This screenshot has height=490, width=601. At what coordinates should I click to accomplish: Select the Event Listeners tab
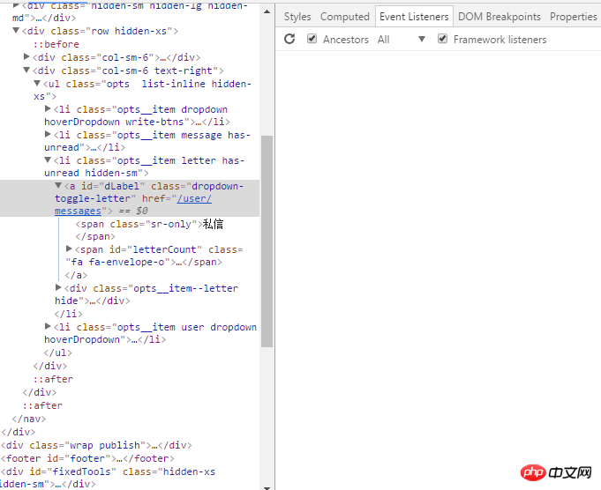pos(414,17)
